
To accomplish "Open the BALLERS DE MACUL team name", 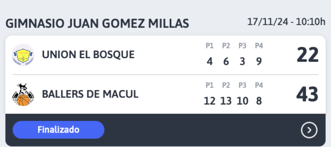I will [90, 94].
